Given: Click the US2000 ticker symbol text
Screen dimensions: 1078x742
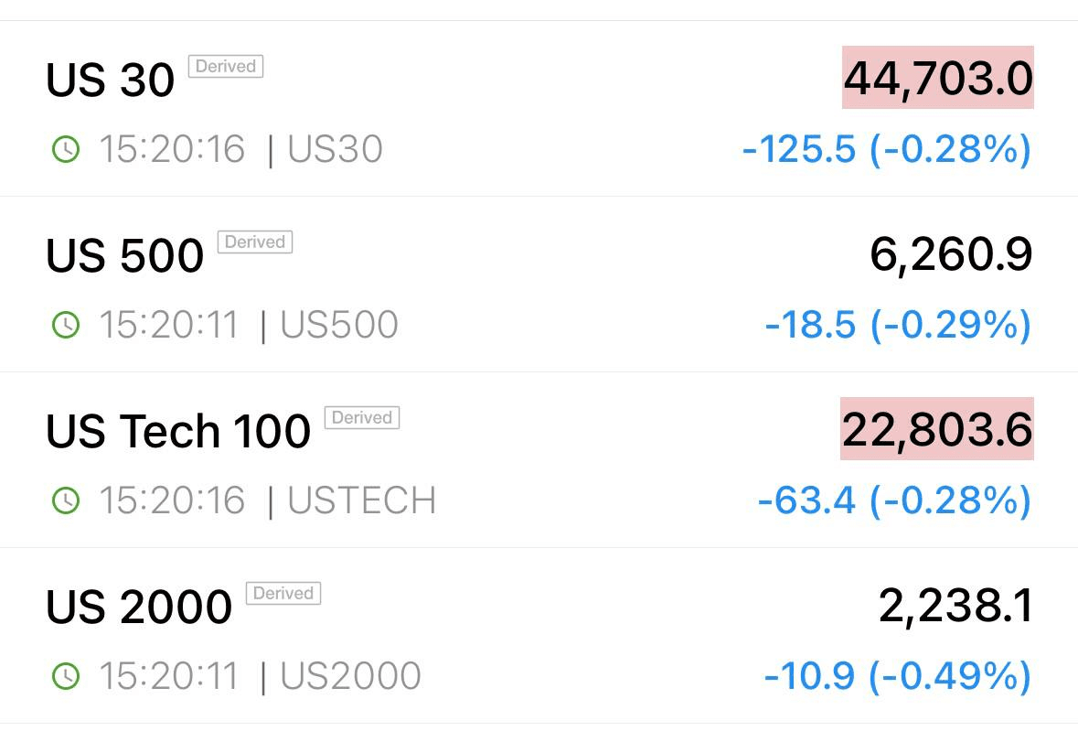Looking at the screenshot, I should (350, 676).
